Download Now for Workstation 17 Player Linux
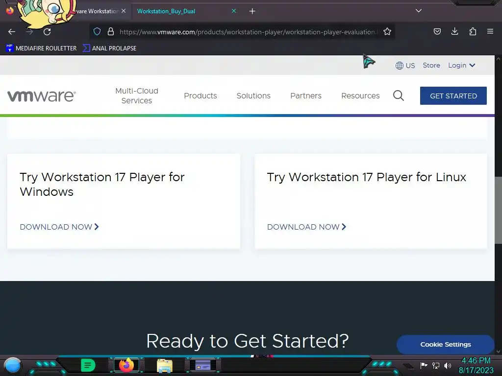The image size is (502, 376). pos(307,227)
